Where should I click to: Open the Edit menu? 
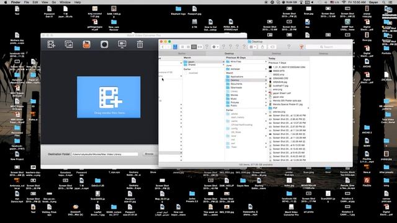click(35, 2)
